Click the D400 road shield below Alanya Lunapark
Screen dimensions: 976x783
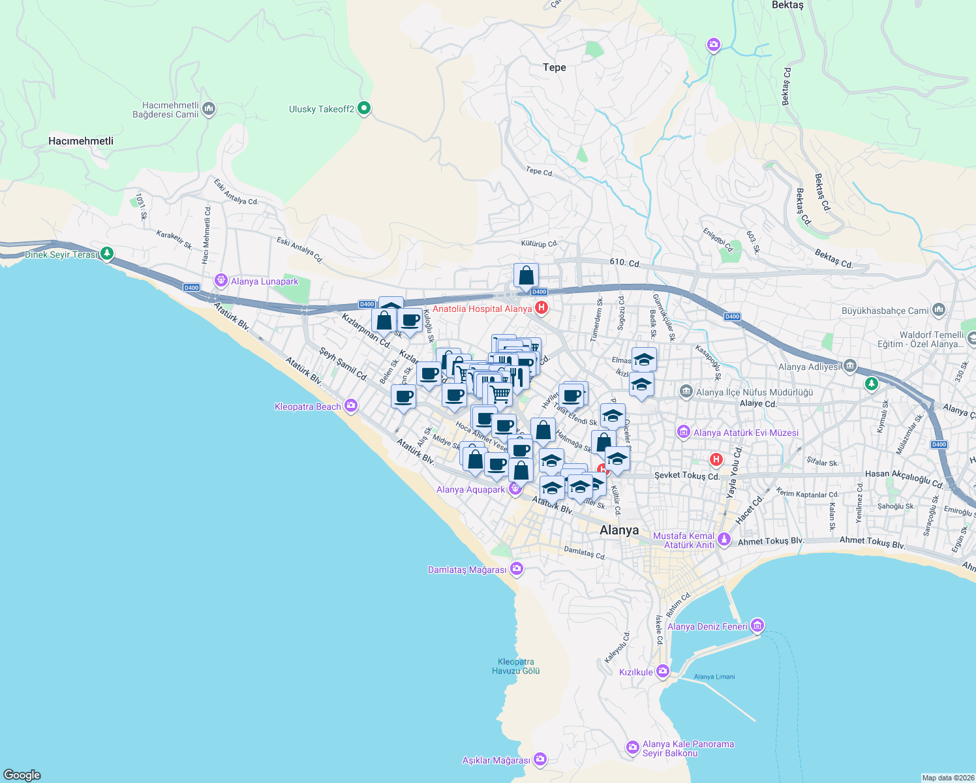191,288
